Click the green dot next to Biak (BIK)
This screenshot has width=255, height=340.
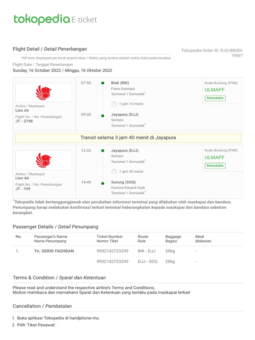[103, 83]
